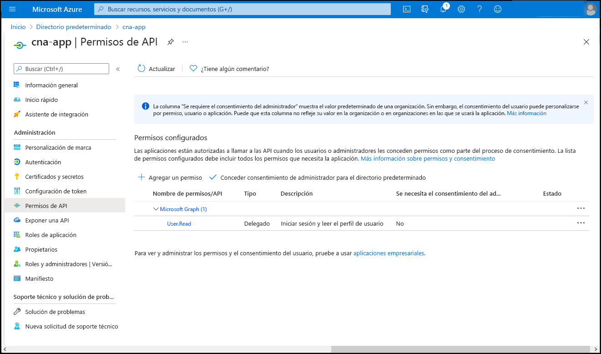Open the help question mark icon
Screen dimensions: 601x354
[480, 9]
